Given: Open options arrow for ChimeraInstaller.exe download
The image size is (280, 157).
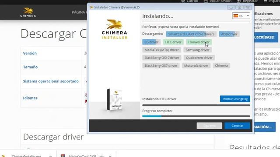Looking at the screenshot, I should (51, 156).
